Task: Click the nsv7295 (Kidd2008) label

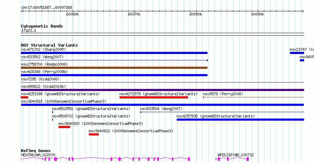Action: click(40, 79)
